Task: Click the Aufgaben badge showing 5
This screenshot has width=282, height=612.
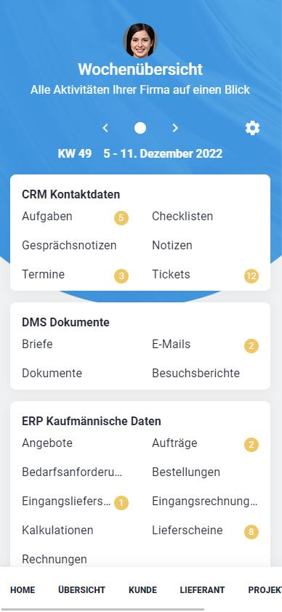Action: pos(121,218)
